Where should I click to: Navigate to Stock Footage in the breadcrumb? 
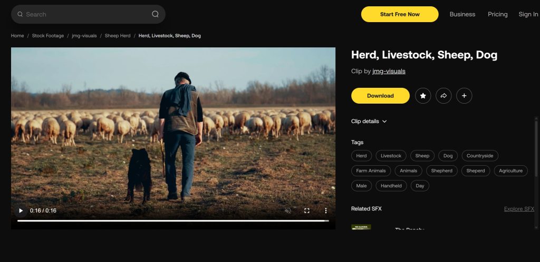pos(48,36)
